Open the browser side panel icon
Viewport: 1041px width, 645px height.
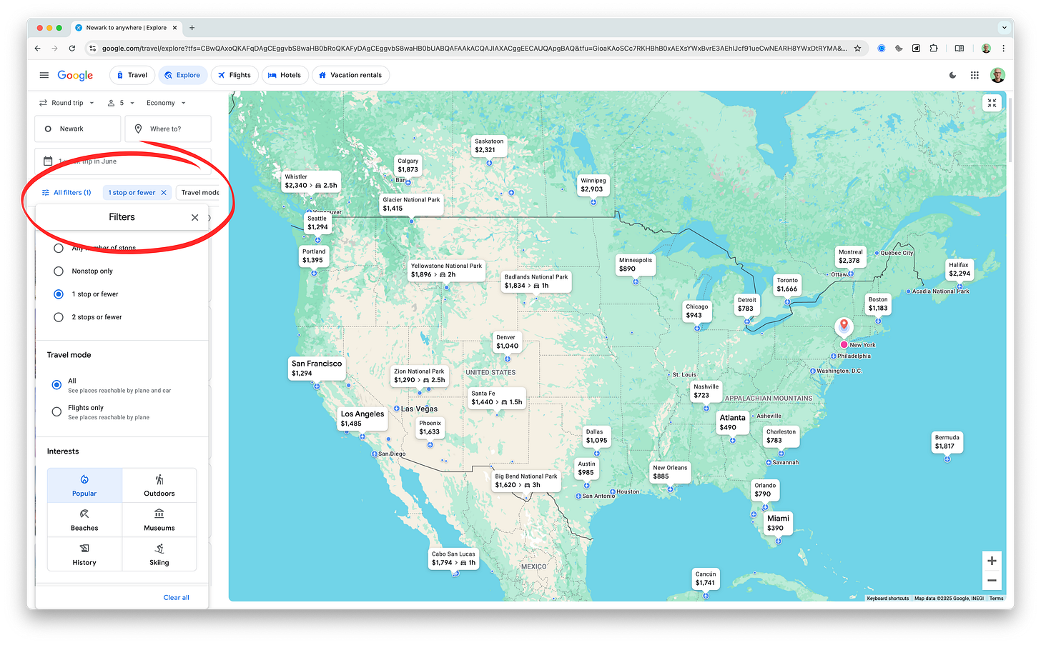coord(959,49)
